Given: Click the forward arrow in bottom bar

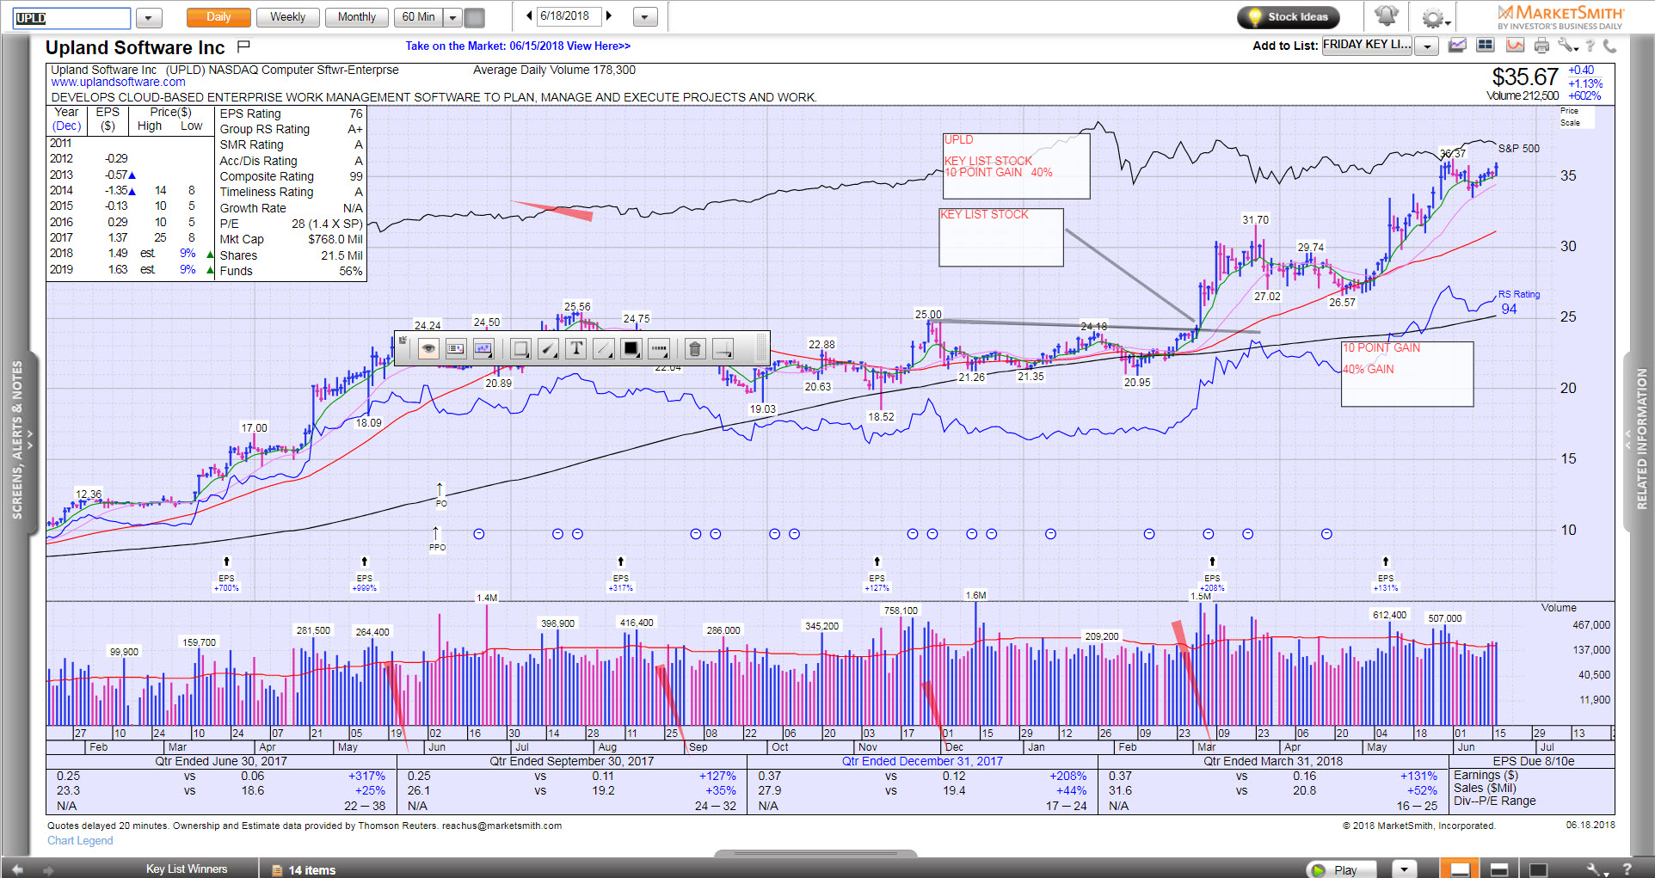Looking at the screenshot, I should pyautogui.click(x=48, y=869).
